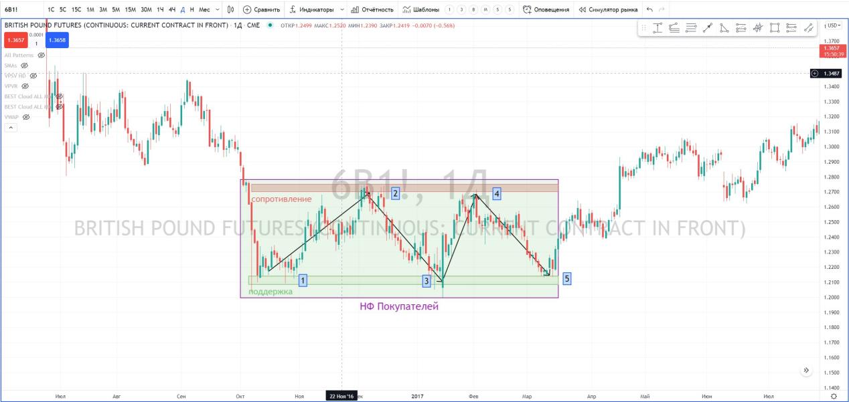Click the 6B1! symbol search field
The width and height of the screenshot is (849, 402).
(x=20, y=10)
